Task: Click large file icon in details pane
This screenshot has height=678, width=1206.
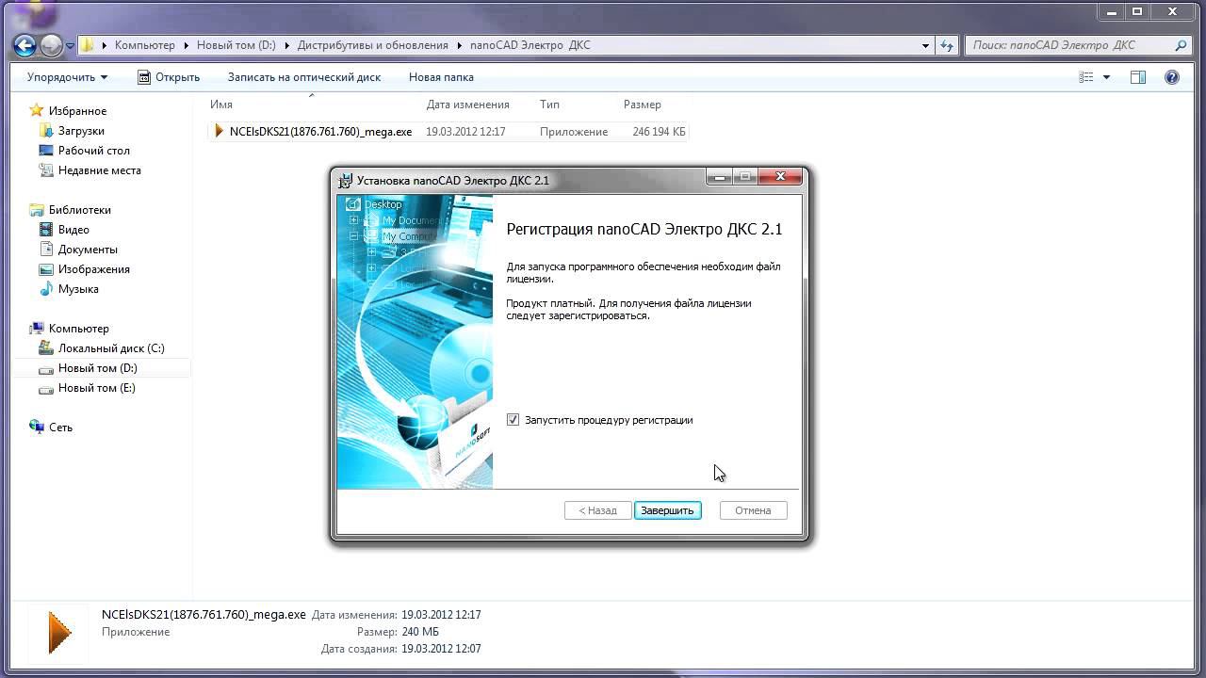Action: click(59, 631)
